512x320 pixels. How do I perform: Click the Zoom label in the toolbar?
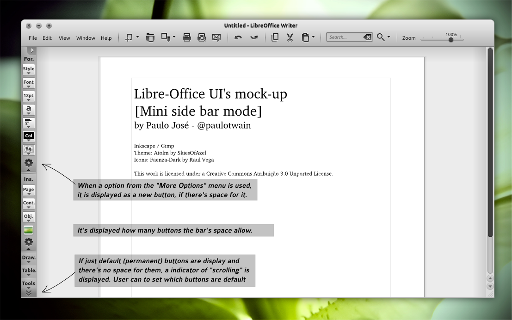[409, 38]
